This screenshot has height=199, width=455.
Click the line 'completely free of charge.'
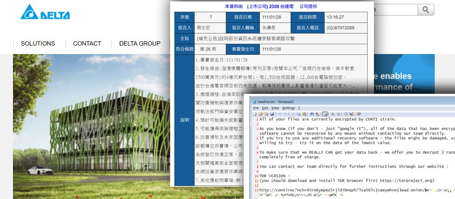point(290,157)
